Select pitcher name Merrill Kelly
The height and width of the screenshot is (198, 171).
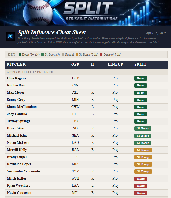17,150
